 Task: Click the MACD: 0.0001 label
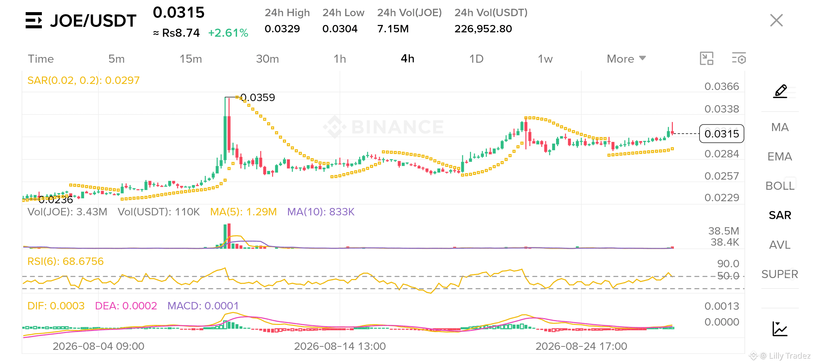(203, 306)
